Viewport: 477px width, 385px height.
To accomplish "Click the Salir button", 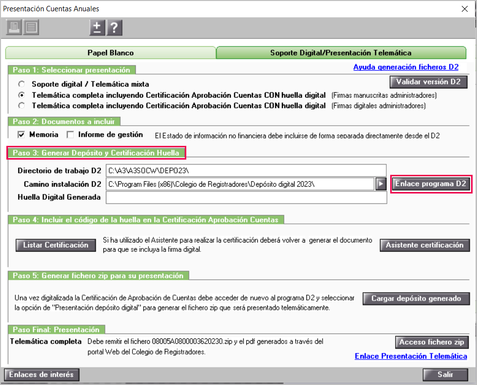I will tap(445, 375).
